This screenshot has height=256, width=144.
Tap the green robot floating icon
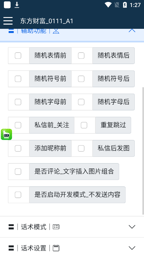click(6, 134)
